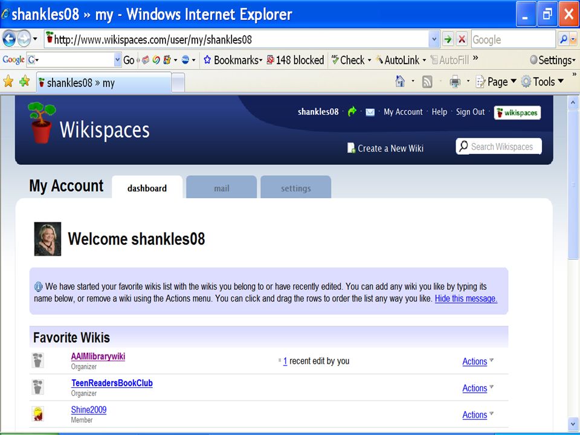Viewport: 580px width, 435px height.
Task: Open Actions menu for AAIMlibrarywiki
Action: pyautogui.click(x=477, y=361)
